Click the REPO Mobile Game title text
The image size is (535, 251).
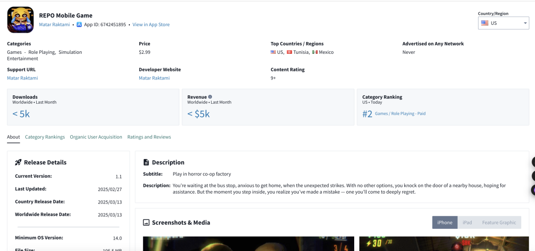pos(66,15)
